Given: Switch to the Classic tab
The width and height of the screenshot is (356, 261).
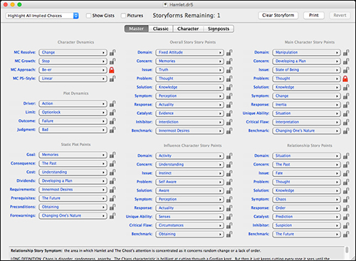Looking at the screenshot, I should (x=161, y=29).
